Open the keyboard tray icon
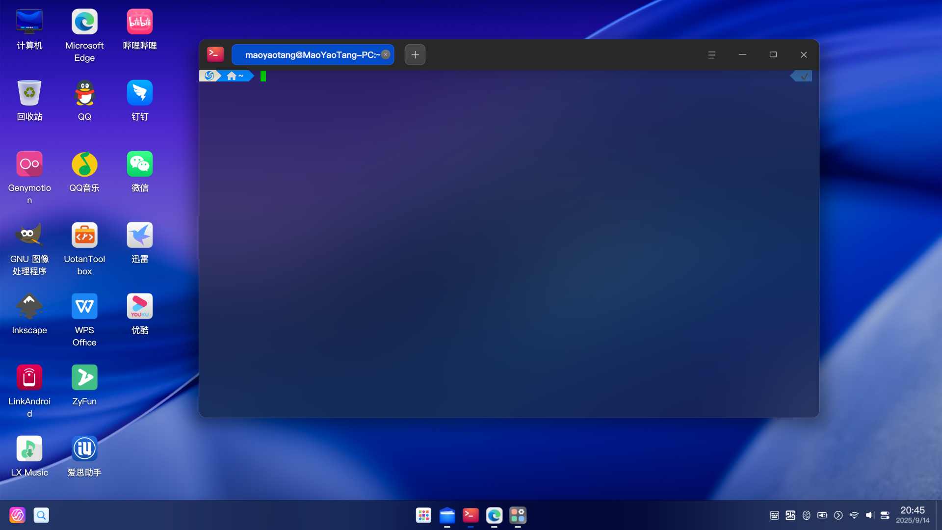 pos(775,515)
